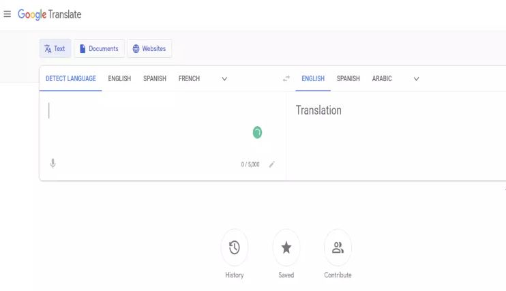506x291 pixels.
Task: Start voice input with microphone
Action: pos(53,164)
